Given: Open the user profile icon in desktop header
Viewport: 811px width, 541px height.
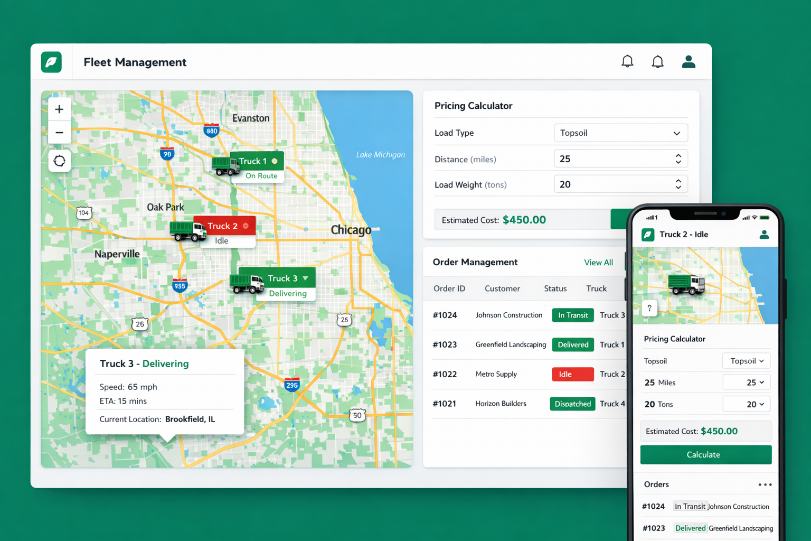Looking at the screenshot, I should (x=688, y=62).
